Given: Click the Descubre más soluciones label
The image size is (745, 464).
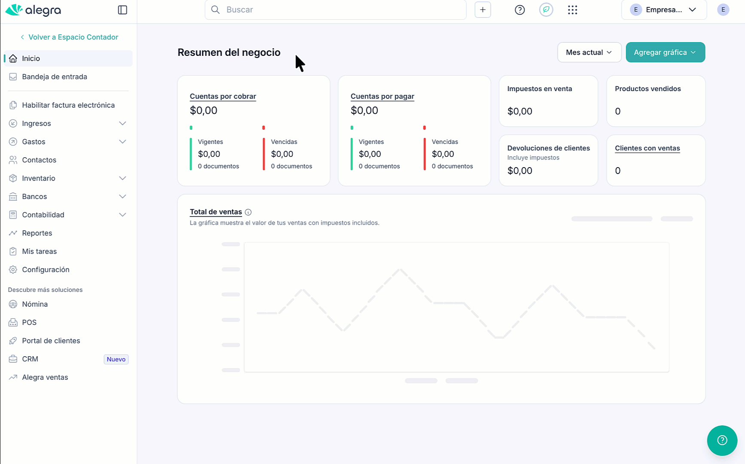Looking at the screenshot, I should (x=45, y=290).
